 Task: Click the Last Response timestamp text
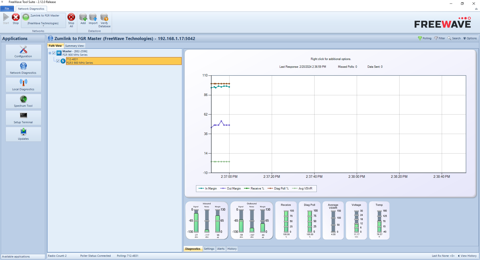(x=303, y=67)
